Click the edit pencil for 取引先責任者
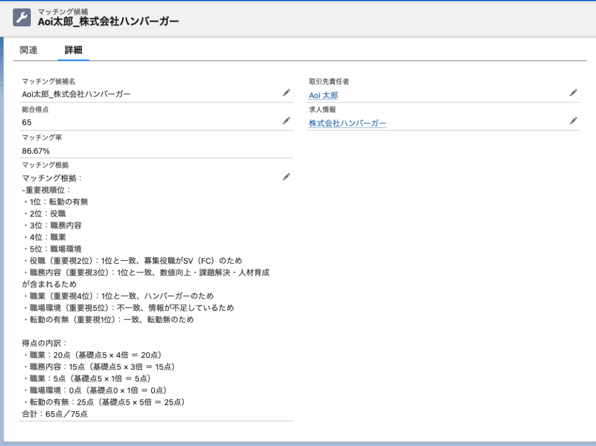This screenshot has height=446, width=596. tap(573, 93)
